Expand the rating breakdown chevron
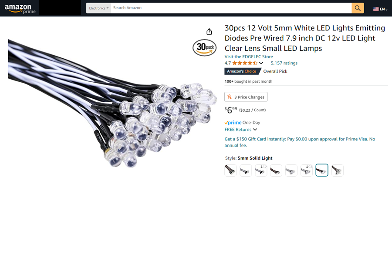Viewport: 392px width, 261px height. coord(261,63)
